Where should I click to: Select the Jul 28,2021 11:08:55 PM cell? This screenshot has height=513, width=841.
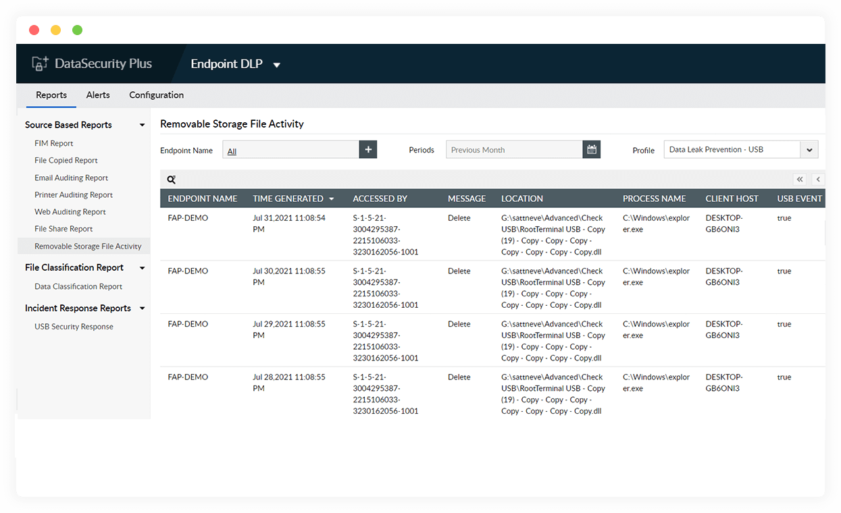point(289,383)
